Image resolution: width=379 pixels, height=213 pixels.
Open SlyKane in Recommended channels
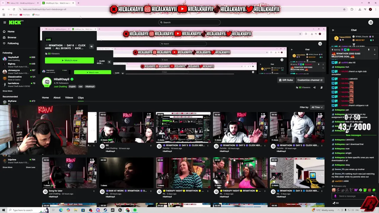19,102
